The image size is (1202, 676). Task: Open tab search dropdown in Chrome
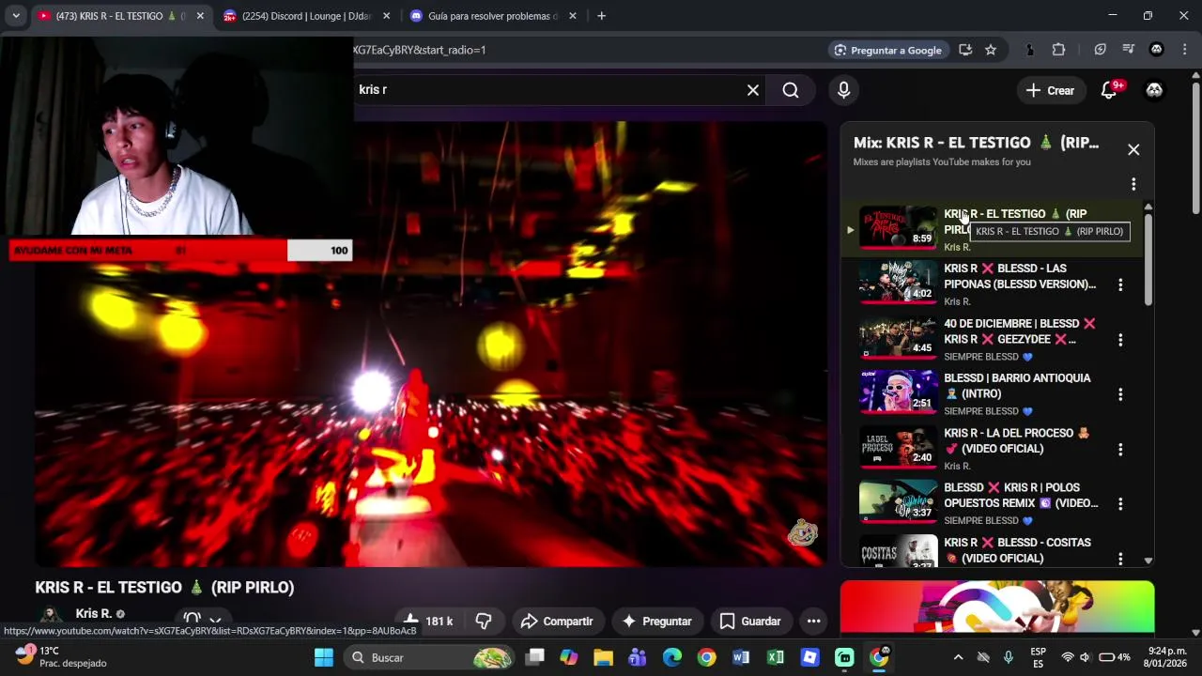(x=16, y=16)
